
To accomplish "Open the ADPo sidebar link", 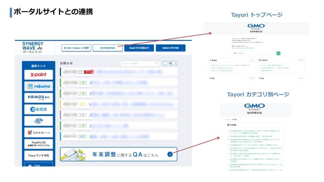I will [39, 121].
